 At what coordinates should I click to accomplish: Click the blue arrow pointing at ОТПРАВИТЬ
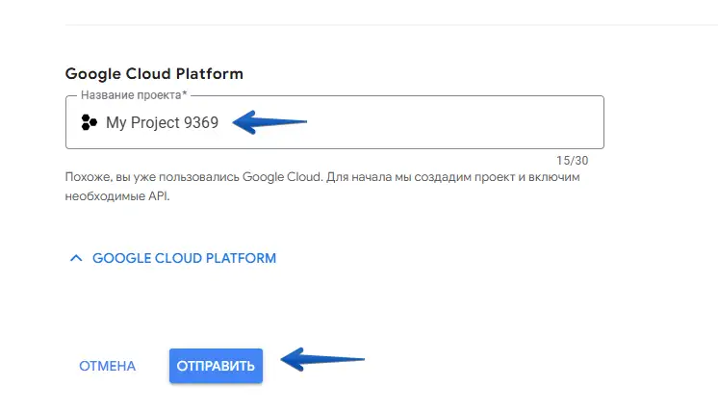[322, 361]
